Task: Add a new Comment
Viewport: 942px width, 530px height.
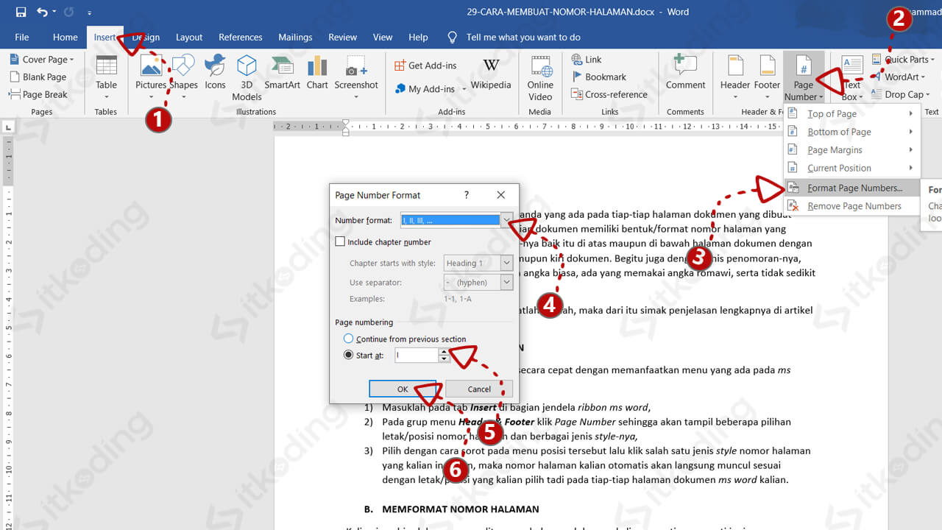Action: 685,72
